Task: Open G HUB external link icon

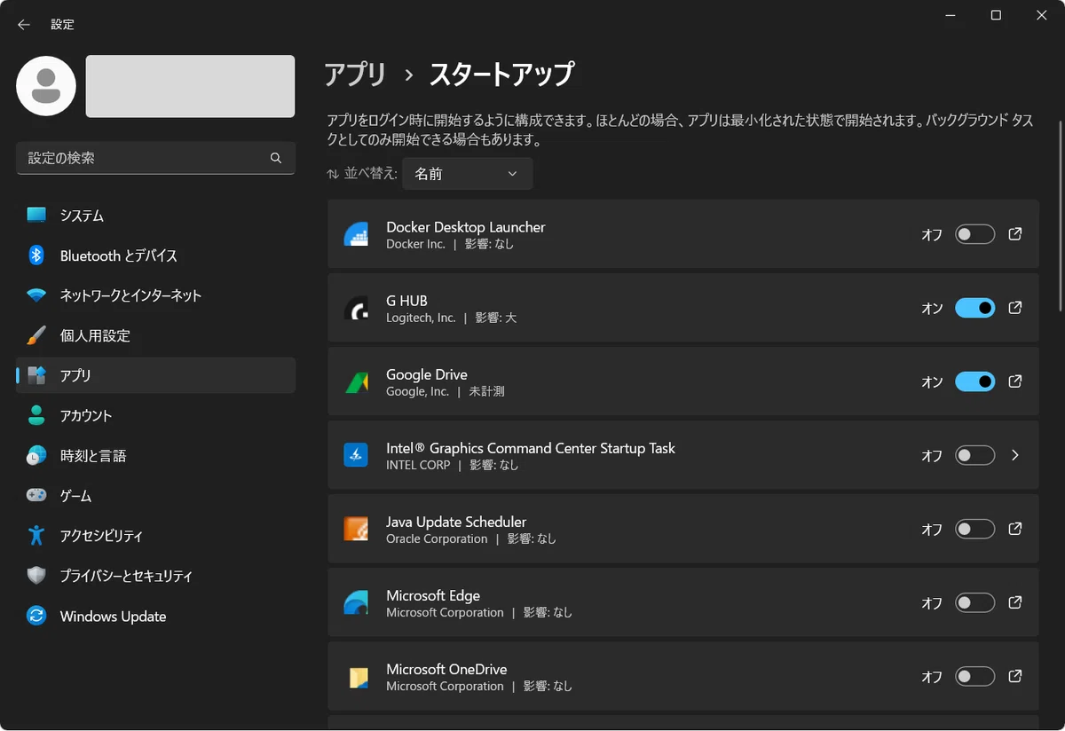Action: [x=1015, y=308]
